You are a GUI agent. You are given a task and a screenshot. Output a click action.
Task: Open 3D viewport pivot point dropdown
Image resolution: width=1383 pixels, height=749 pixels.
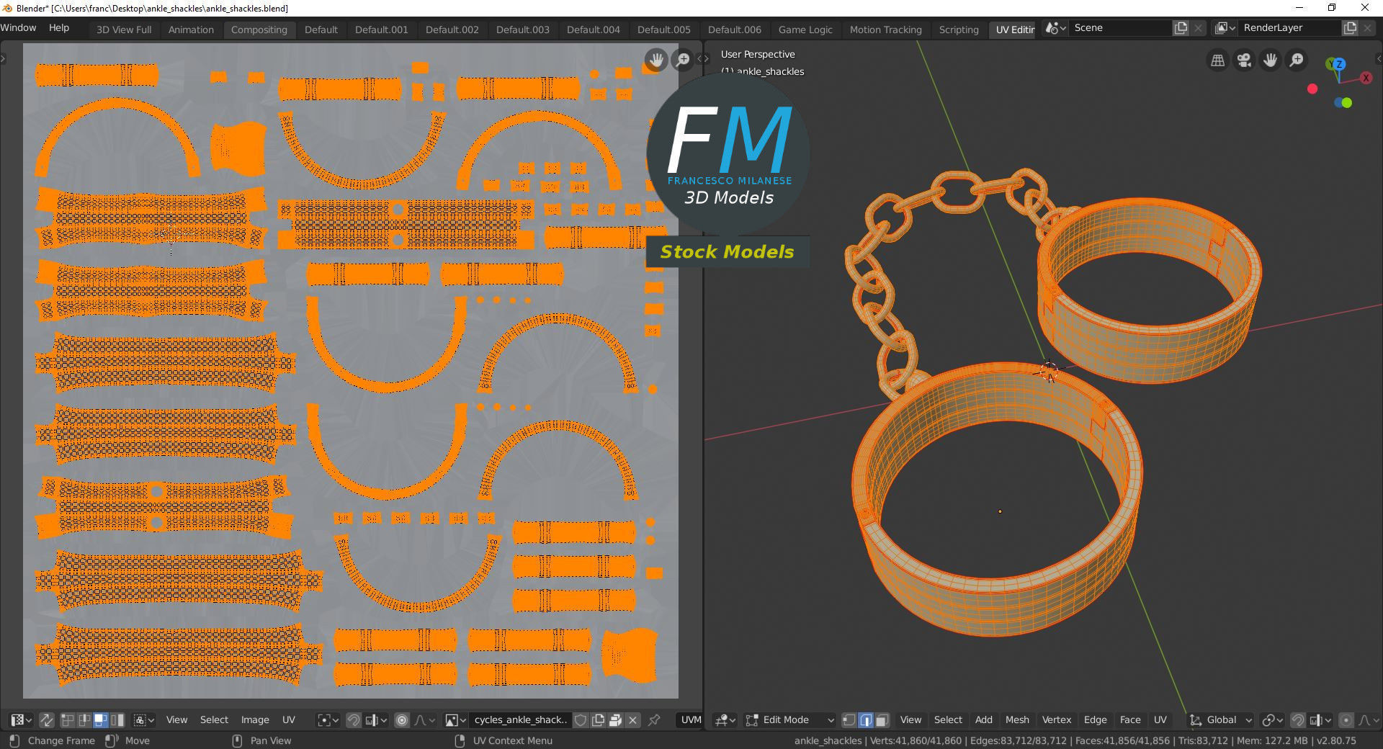1273,719
